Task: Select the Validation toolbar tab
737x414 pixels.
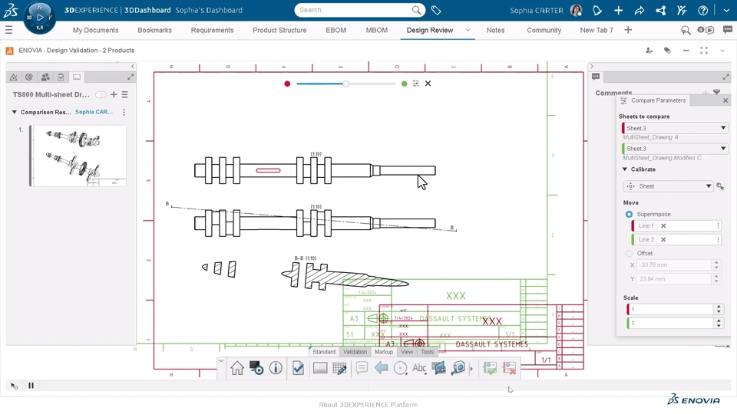Action: (355, 352)
